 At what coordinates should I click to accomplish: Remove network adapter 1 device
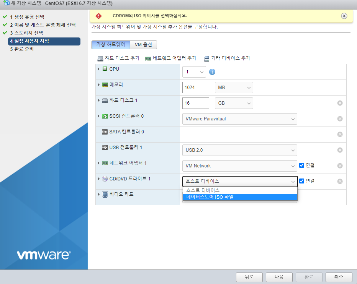340,166
